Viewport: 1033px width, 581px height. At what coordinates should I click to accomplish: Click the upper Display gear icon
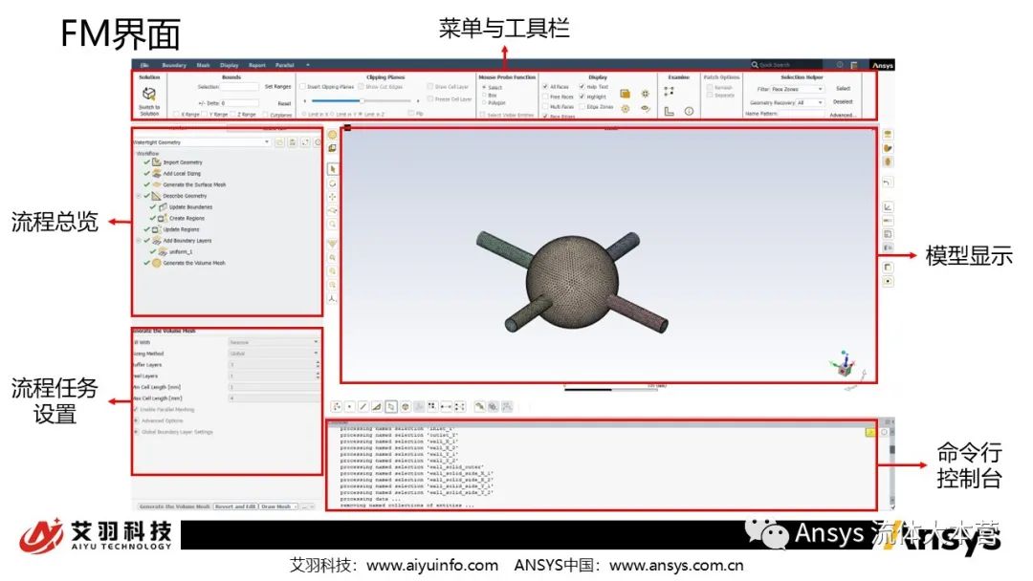(x=645, y=94)
